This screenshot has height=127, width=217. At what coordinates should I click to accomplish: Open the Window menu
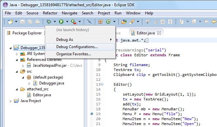(x=133, y=13)
